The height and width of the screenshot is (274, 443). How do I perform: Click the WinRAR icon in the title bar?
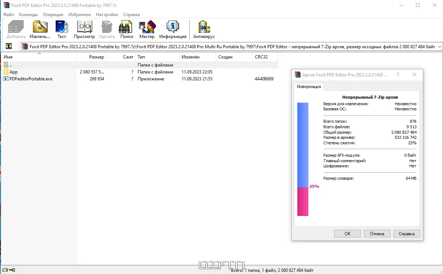(6, 5)
